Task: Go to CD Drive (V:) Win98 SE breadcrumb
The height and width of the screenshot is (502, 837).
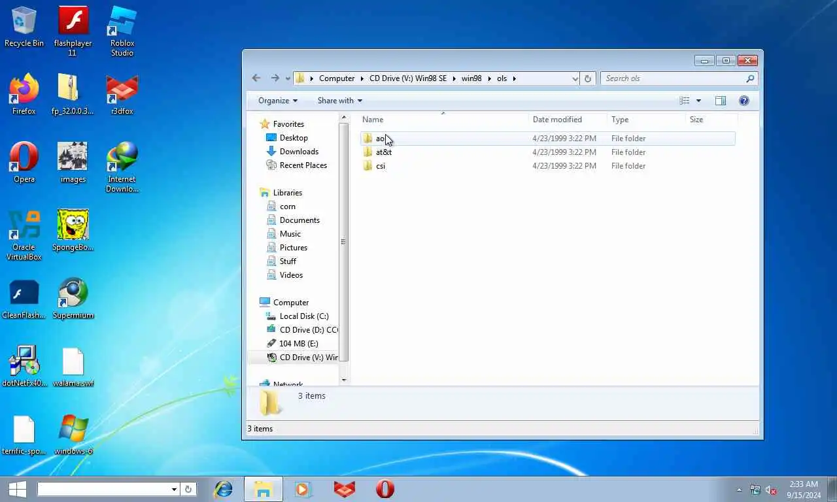Action: pyautogui.click(x=408, y=78)
